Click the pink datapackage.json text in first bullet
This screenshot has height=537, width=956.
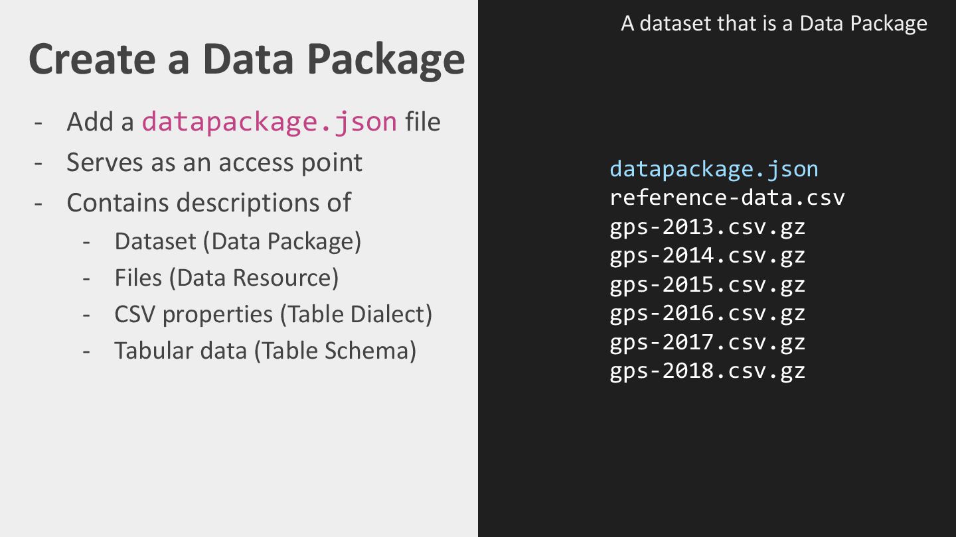click(x=269, y=121)
